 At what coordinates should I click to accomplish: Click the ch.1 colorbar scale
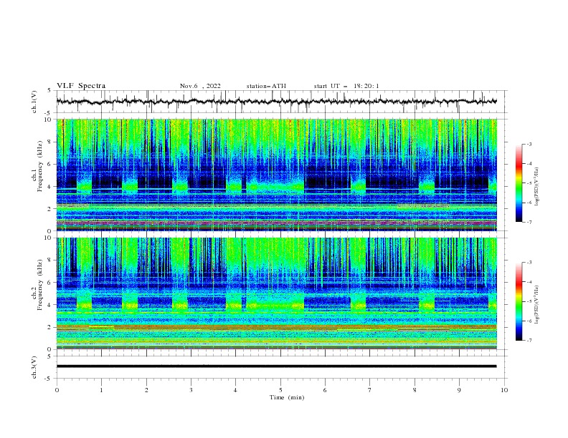tap(519, 183)
